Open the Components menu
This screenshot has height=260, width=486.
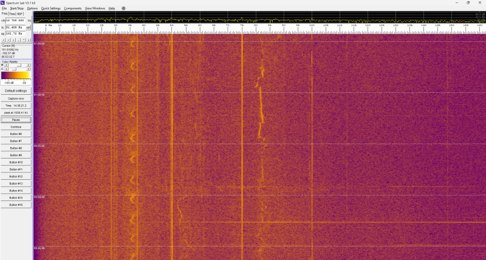pyautogui.click(x=73, y=9)
